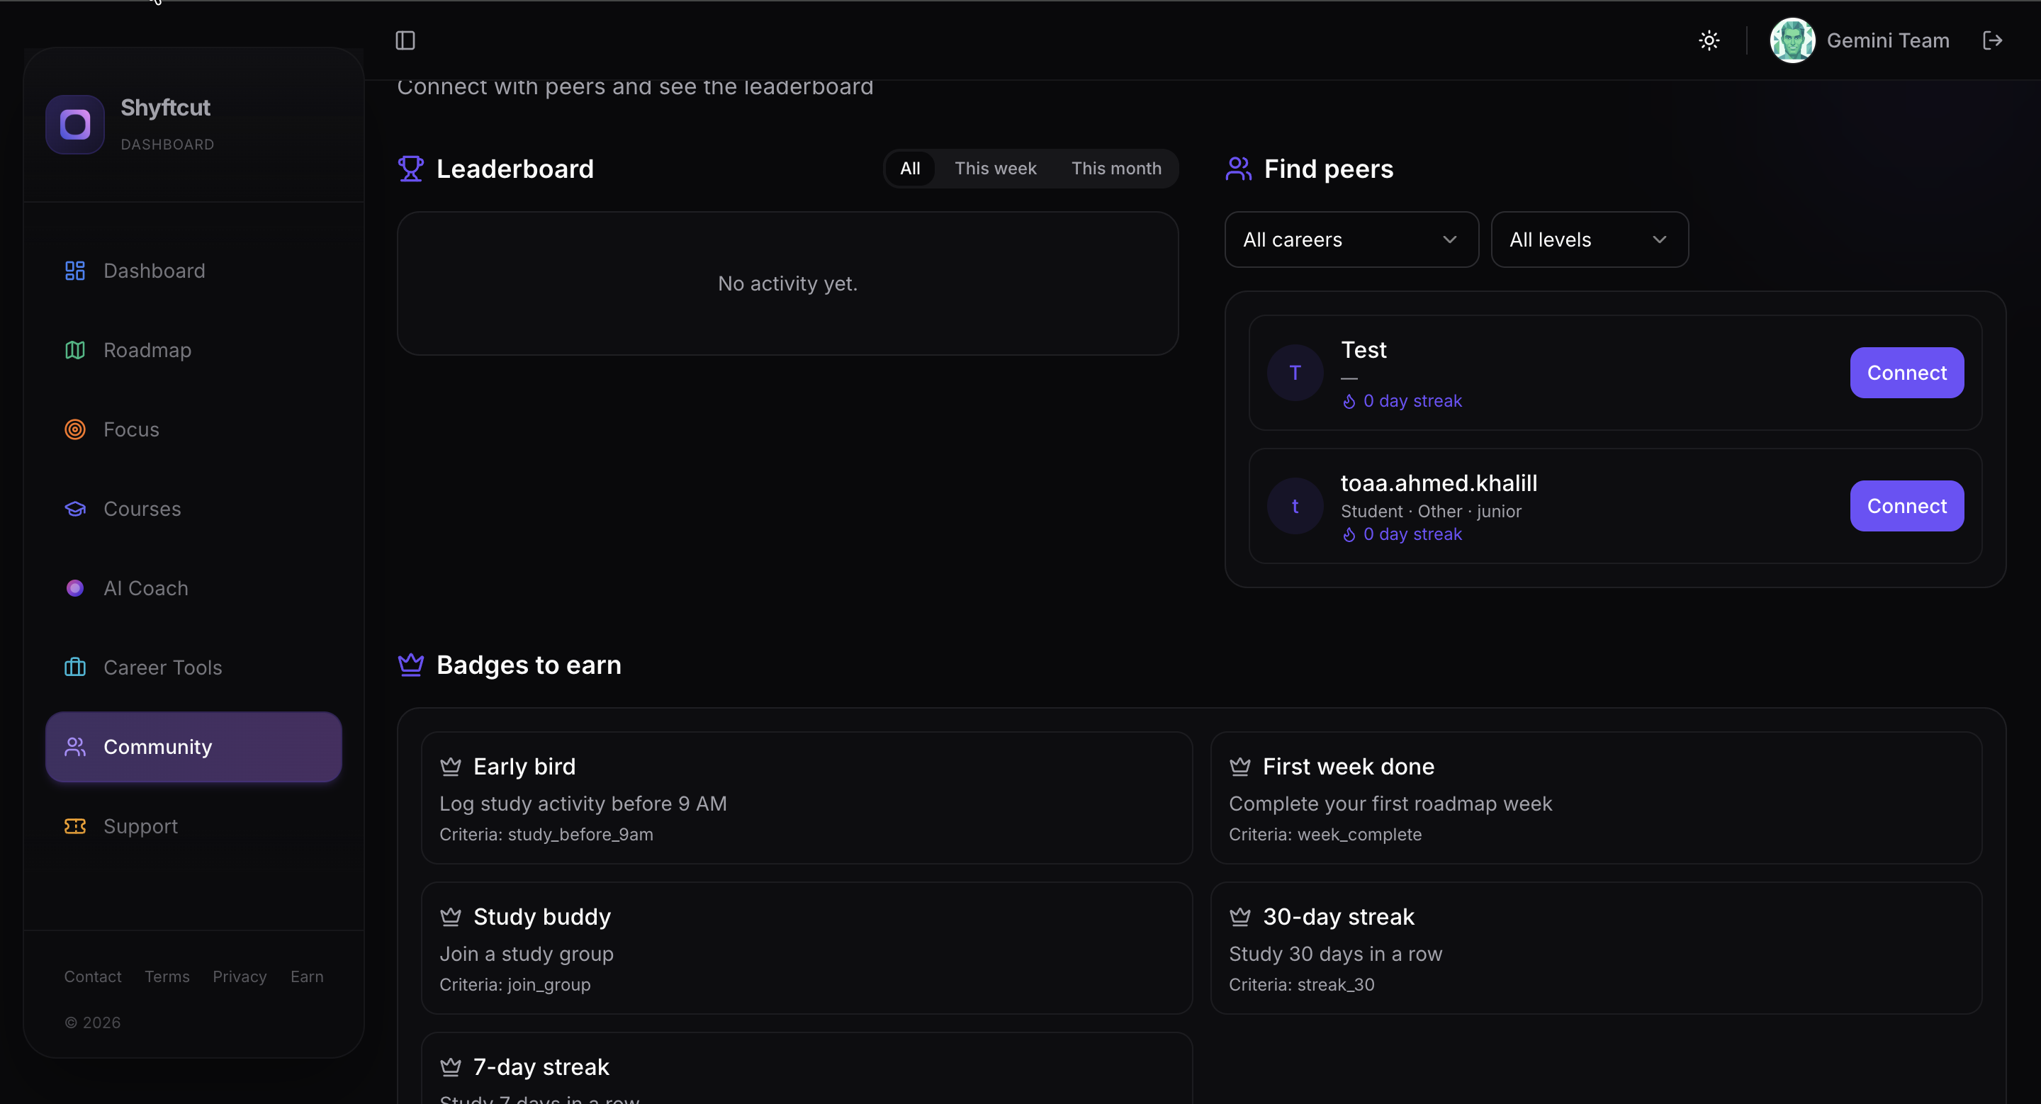Switch leaderboard to This week

(x=995, y=169)
